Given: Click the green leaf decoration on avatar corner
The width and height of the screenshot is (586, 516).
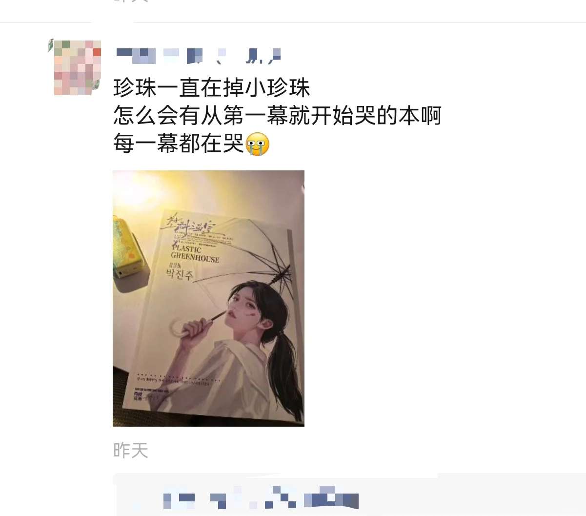Looking at the screenshot, I should (51, 45).
